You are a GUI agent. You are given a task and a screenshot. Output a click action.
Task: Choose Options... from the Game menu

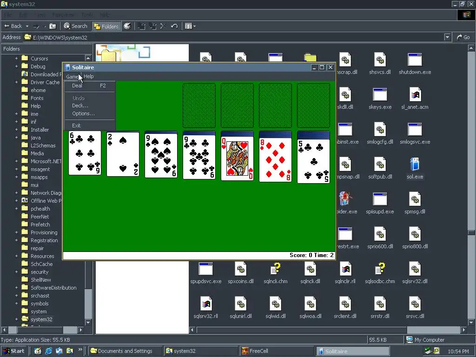click(90, 113)
